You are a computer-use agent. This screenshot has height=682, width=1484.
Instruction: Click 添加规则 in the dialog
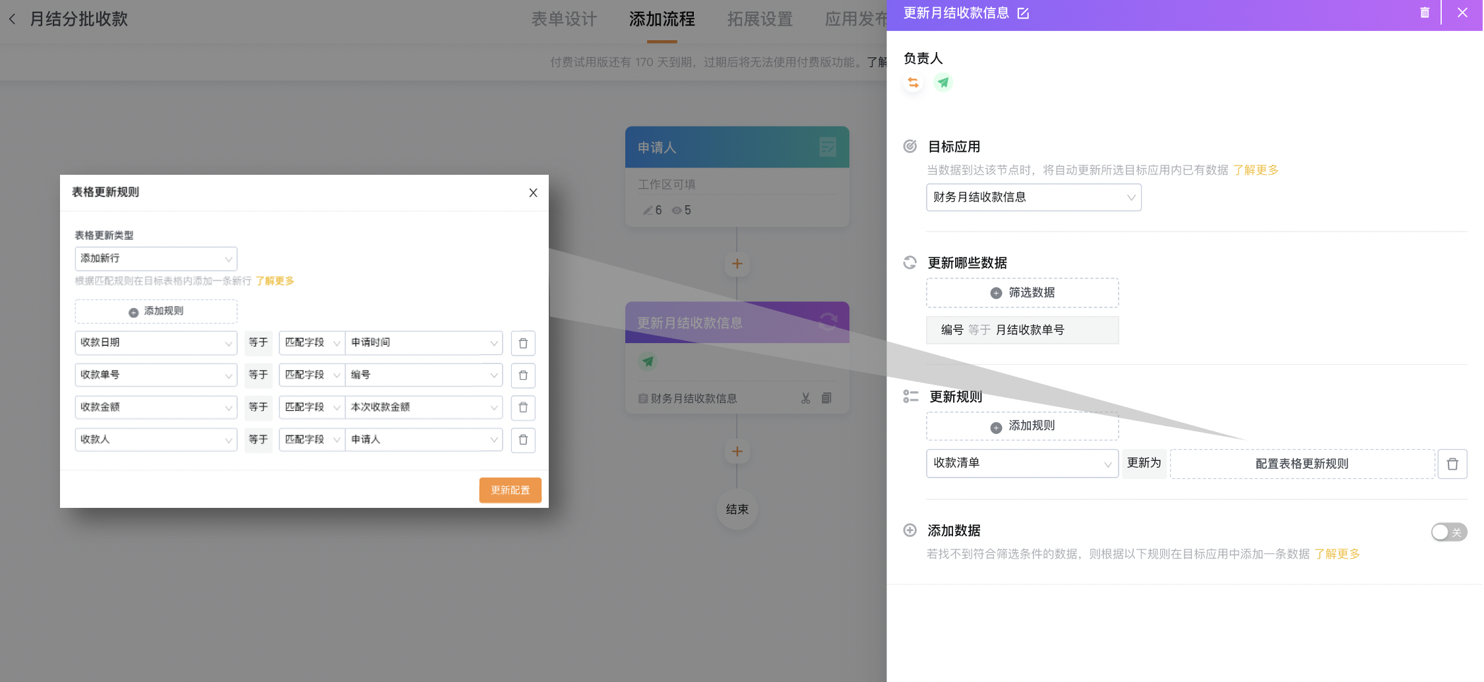point(156,311)
